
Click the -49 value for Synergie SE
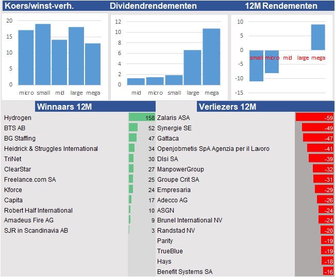329,128
